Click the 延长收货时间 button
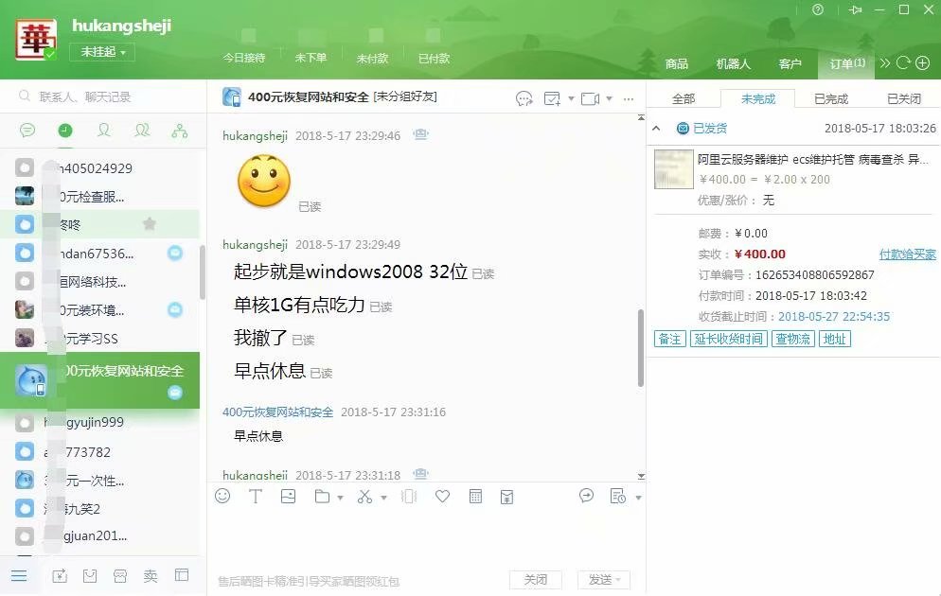The width and height of the screenshot is (941, 596). [729, 339]
